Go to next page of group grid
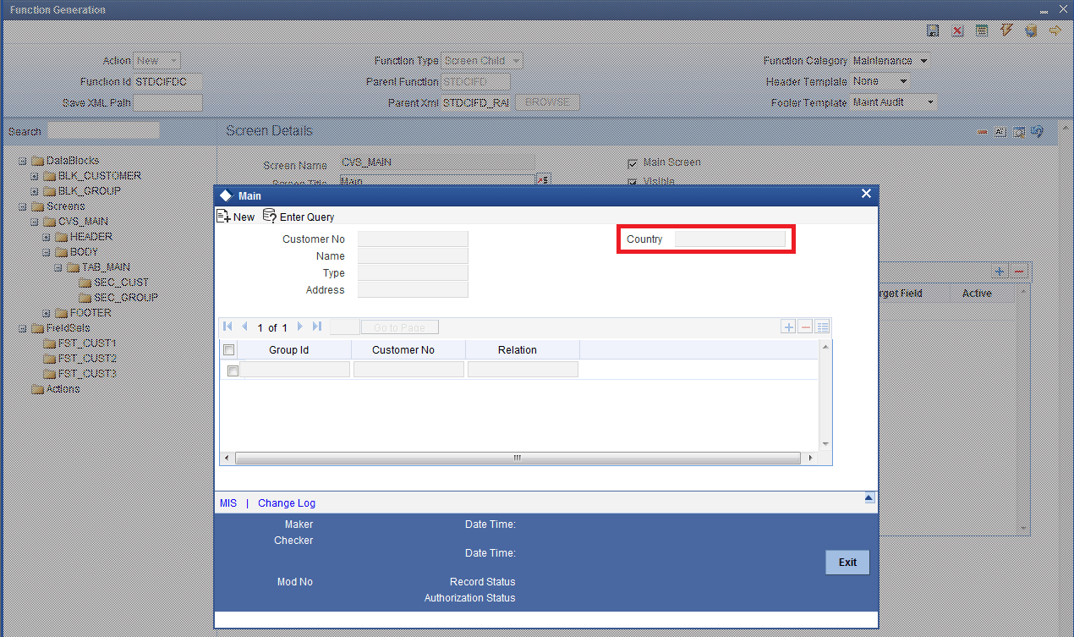 point(299,327)
